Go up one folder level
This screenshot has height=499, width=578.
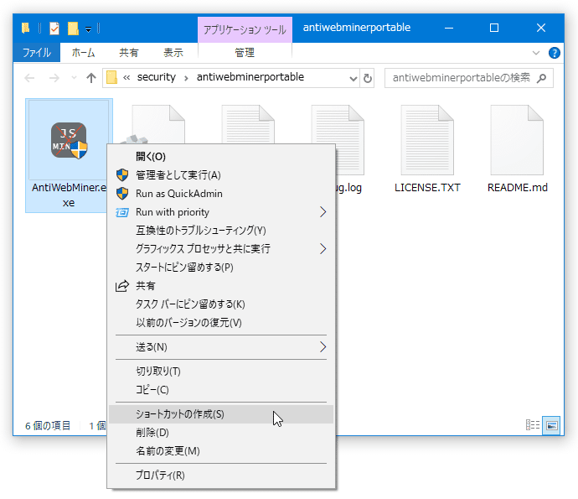[91, 78]
